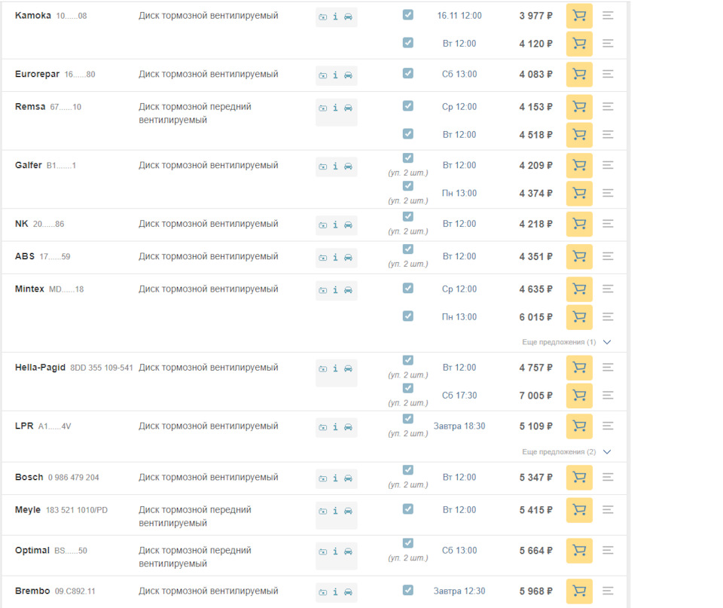Add Brembo 5 968 ₽ disc to cart
This screenshot has height=608, width=723.
(x=579, y=591)
